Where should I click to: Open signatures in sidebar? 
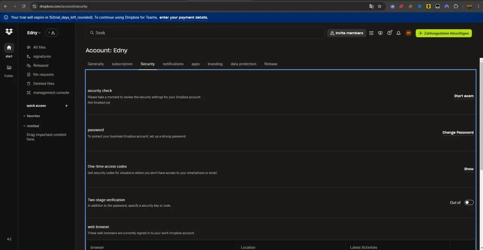pyautogui.click(x=42, y=56)
